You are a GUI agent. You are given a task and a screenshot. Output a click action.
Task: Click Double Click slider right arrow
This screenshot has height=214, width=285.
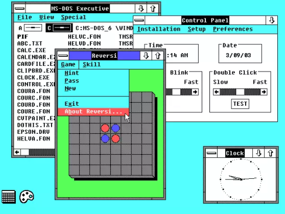264,92
